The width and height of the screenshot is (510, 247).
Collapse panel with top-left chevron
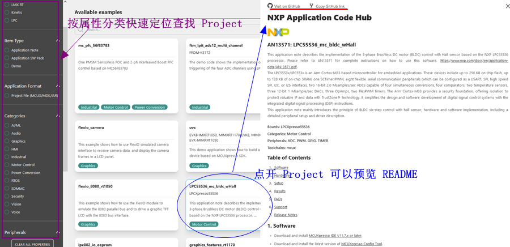(x=65, y=2)
